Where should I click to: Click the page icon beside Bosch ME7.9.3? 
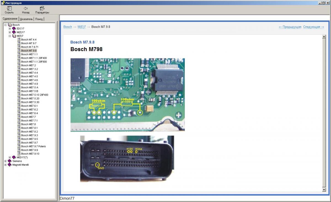click(x=19, y=135)
